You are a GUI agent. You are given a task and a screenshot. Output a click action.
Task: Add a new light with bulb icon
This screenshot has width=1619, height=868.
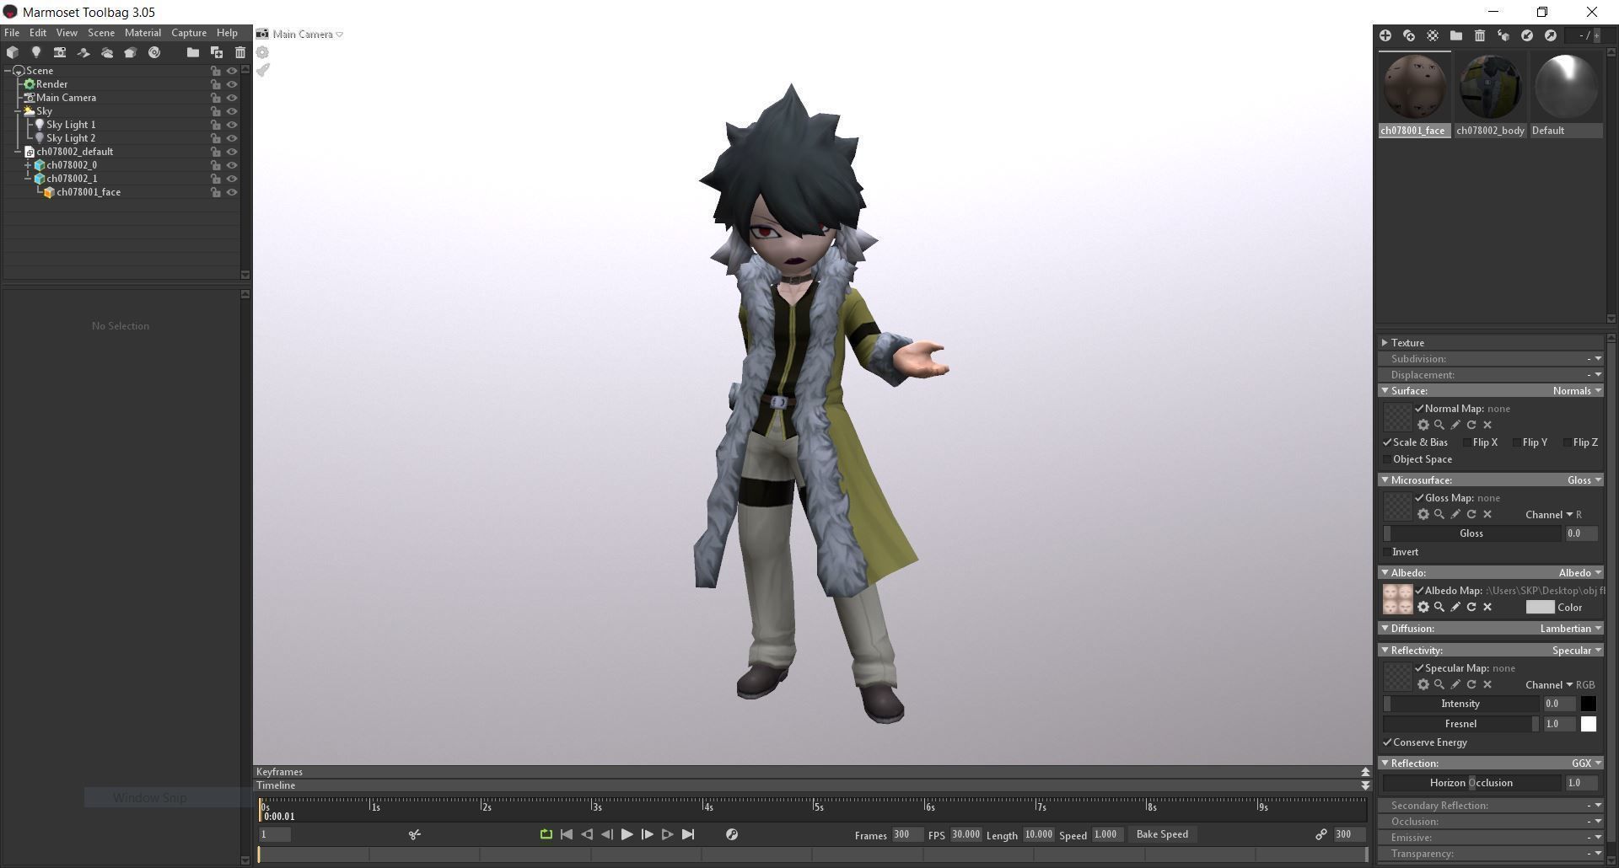click(36, 52)
